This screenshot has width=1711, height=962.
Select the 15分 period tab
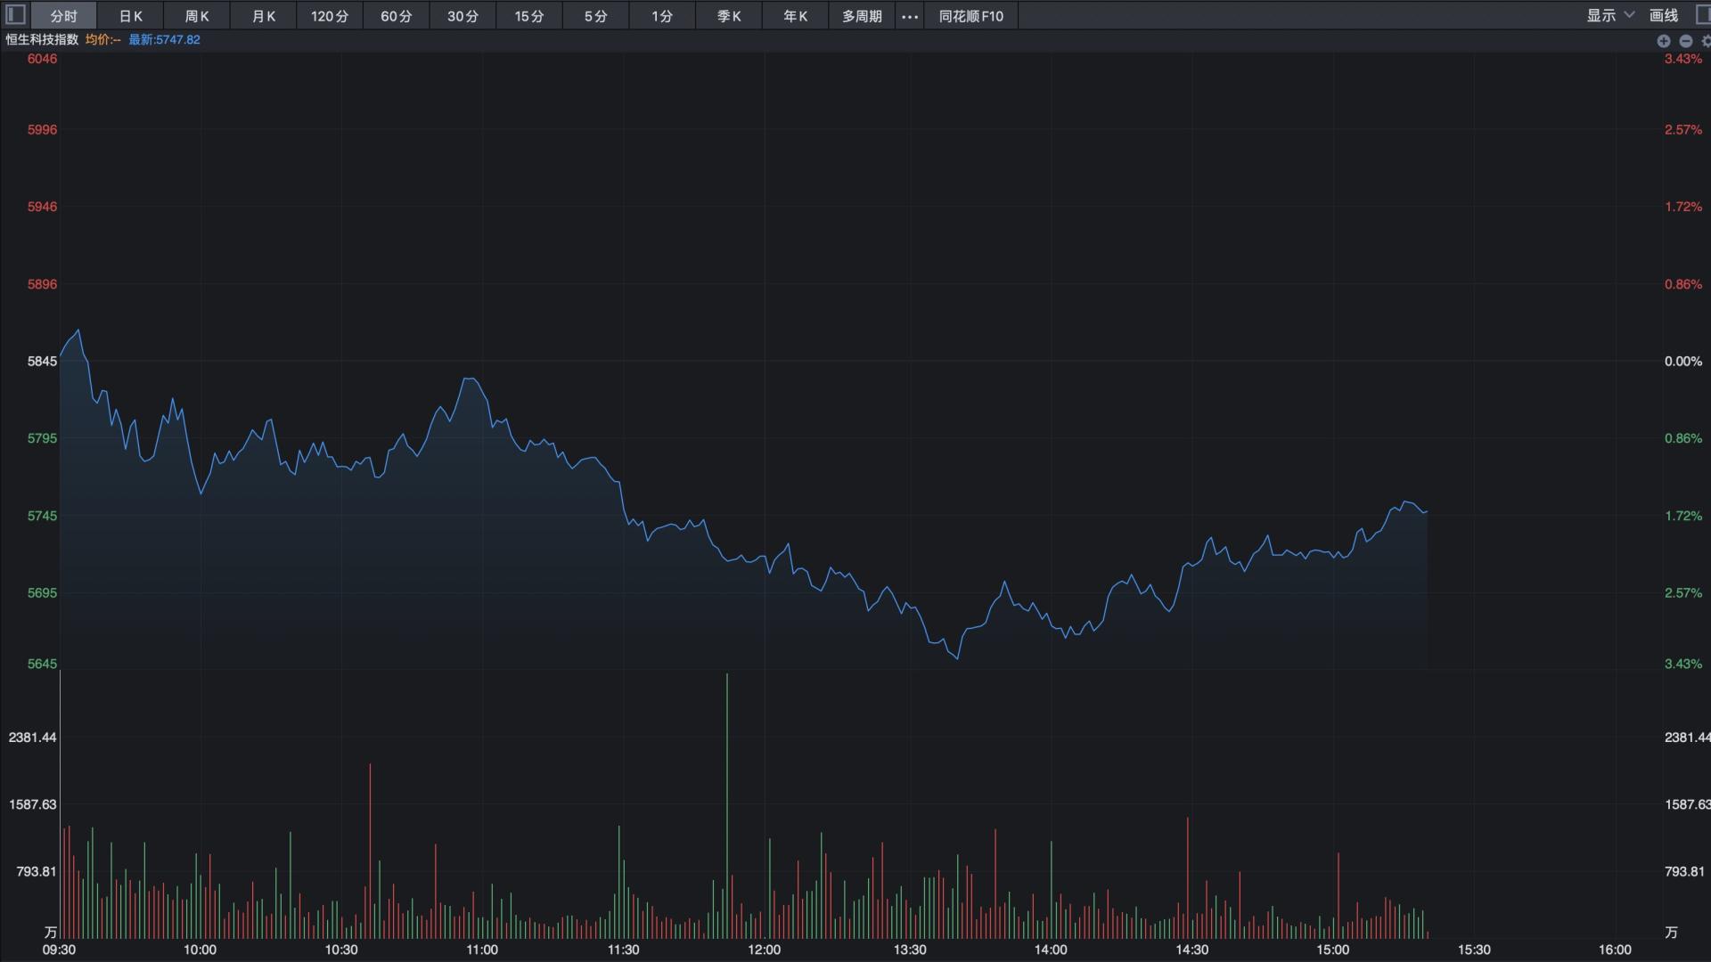pos(529,16)
